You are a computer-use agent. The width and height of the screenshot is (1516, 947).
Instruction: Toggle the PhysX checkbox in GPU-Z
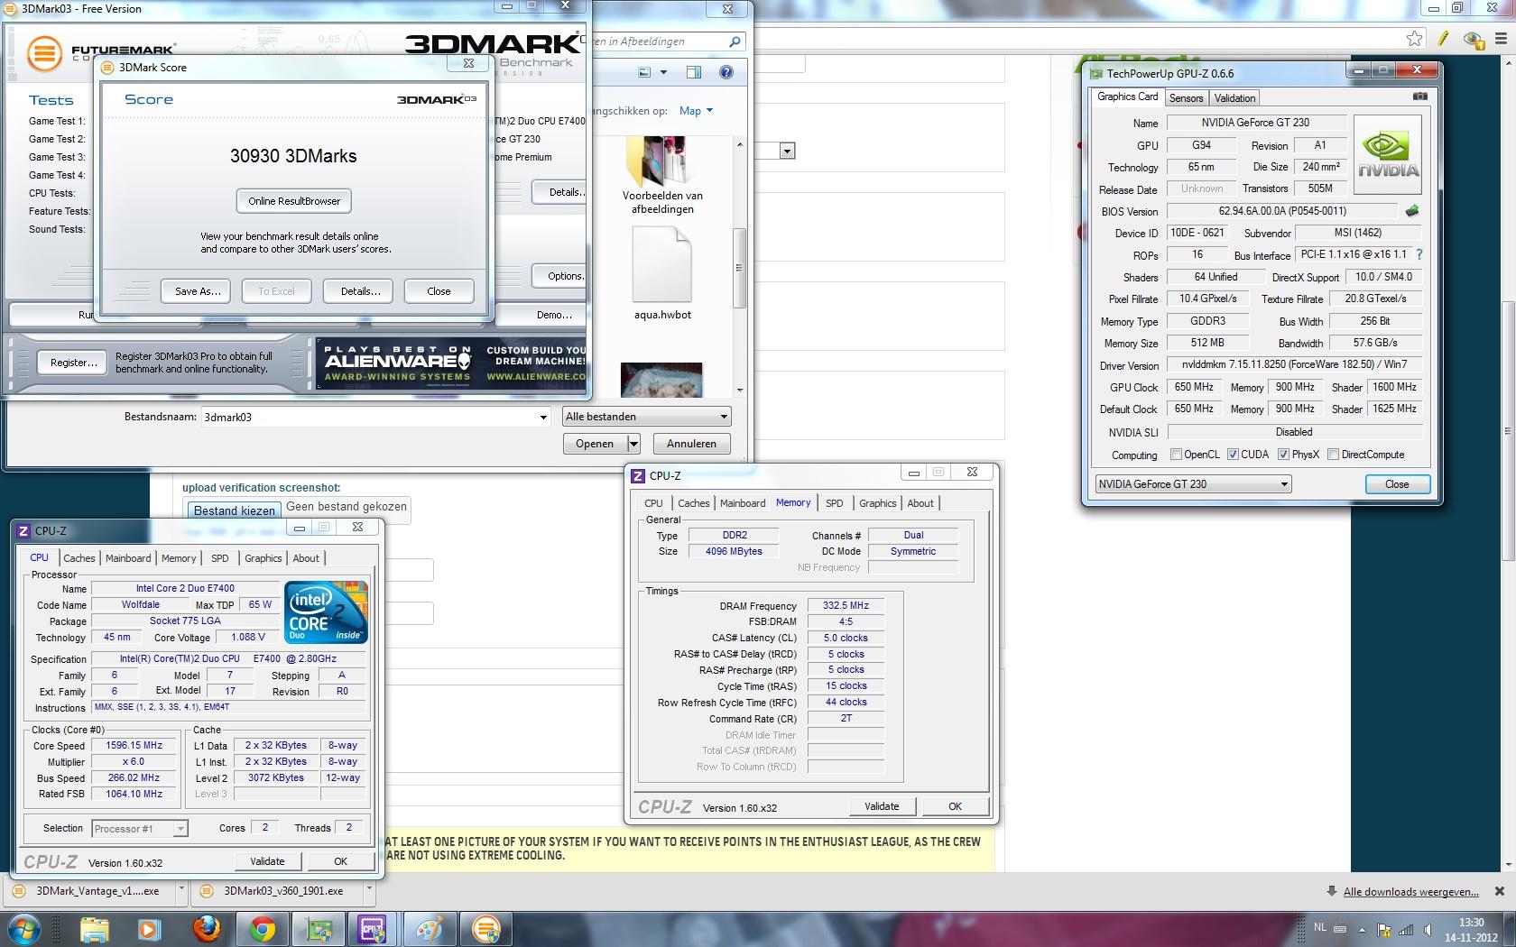coord(1283,455)
